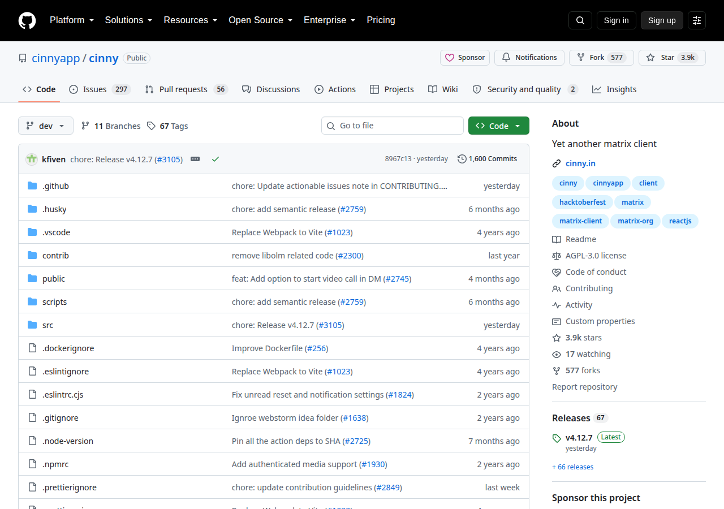Open the cinny.in website link
This screenshot has width=724, height=509.
coord(580,163)
